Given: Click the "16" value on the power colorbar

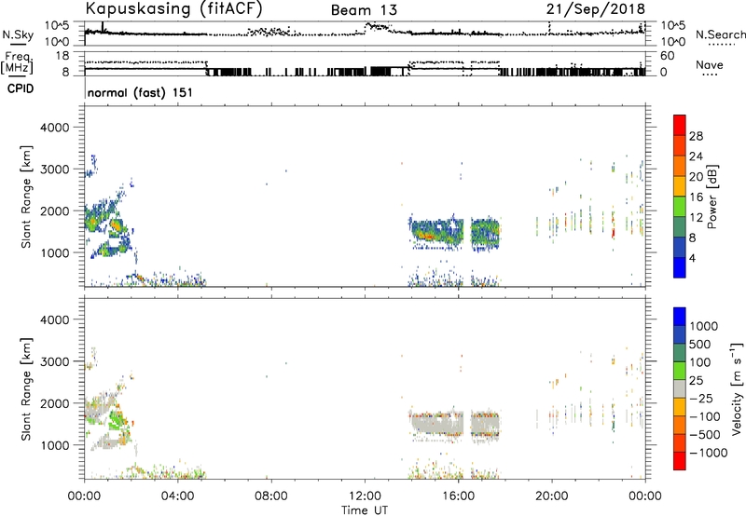Looking at the screenshot, I should (x=696, y=197).
